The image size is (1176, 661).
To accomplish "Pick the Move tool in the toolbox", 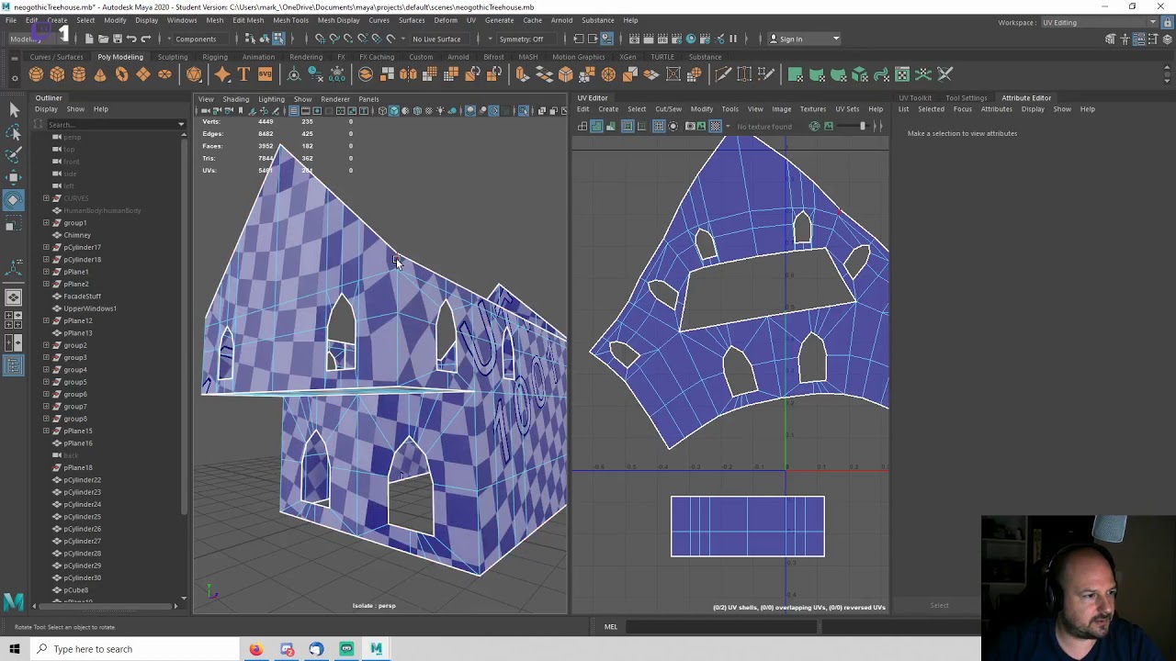I will click(13, 177).
